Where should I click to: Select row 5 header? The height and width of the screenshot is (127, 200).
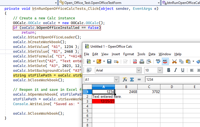pyautogui.click(x=87, y=111)
